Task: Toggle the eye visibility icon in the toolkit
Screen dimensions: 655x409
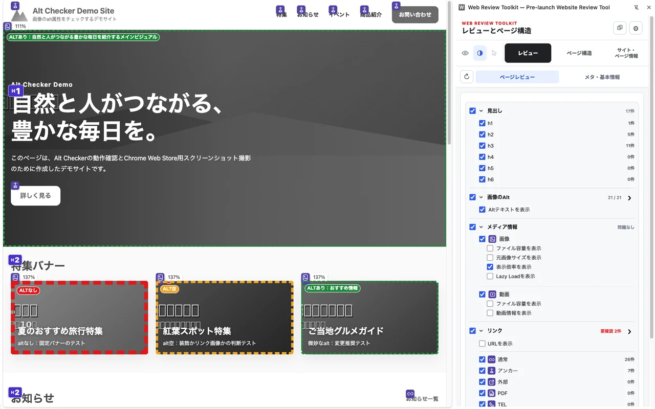Action: click(465, 53)
